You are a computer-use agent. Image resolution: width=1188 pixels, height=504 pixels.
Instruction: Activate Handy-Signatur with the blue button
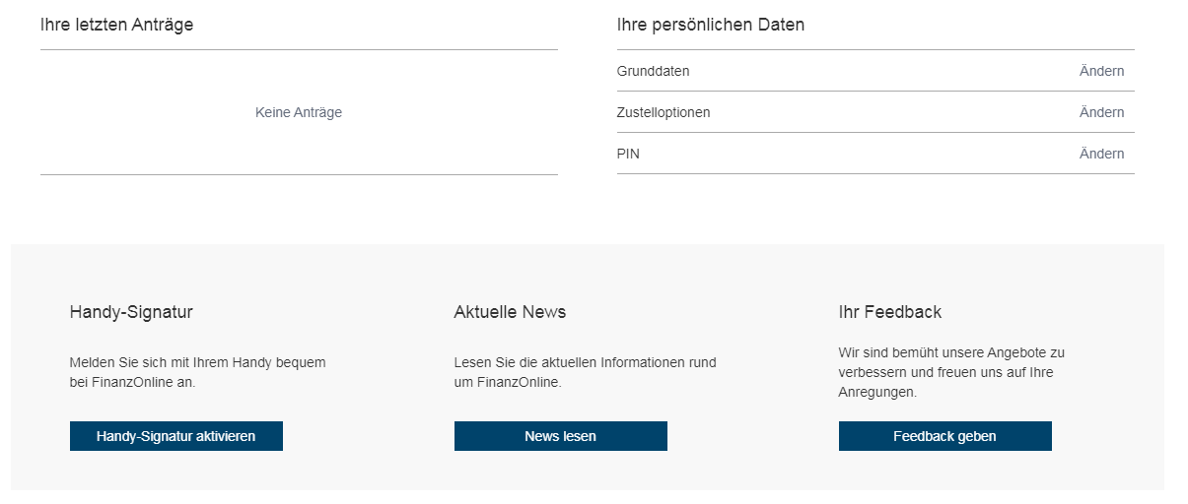pos(176,436)
